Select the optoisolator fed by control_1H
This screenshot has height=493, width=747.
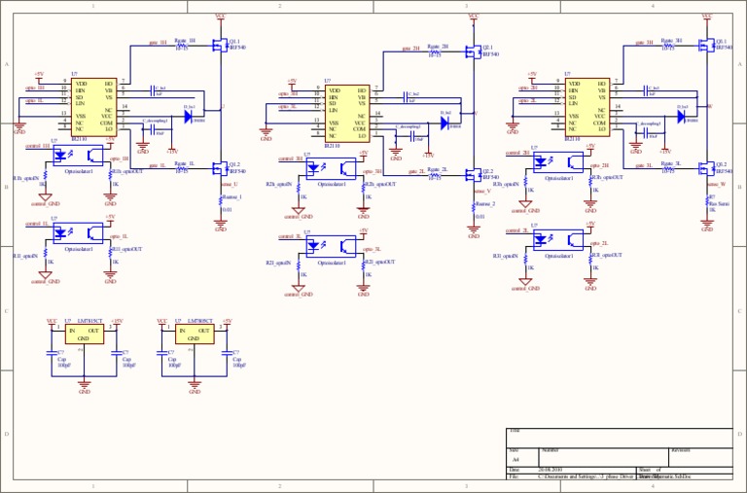pos(78,156)
